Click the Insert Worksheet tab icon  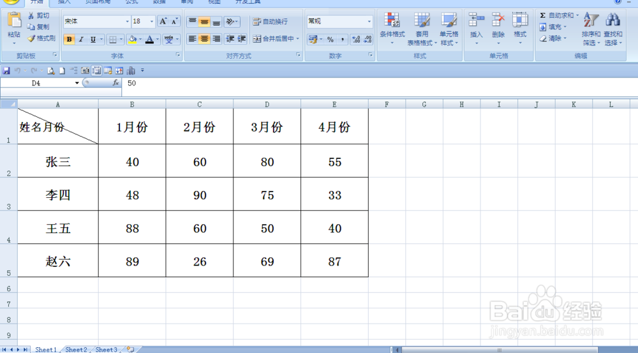(130, 349)
